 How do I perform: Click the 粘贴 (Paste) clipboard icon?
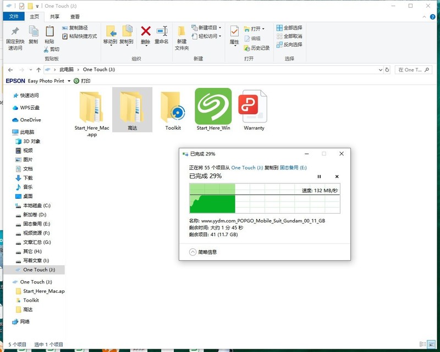49,31
